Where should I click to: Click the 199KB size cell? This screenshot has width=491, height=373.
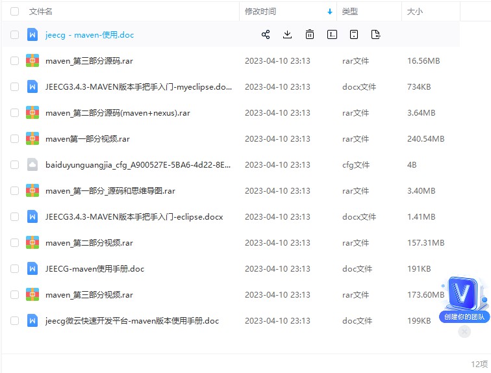coord(419,321)
